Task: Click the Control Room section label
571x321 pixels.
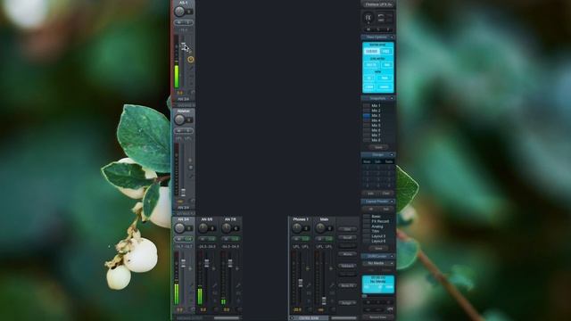Action: pos(309,318)
